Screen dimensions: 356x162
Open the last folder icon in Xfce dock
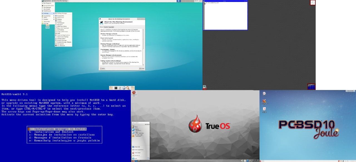tap(133, 88)
